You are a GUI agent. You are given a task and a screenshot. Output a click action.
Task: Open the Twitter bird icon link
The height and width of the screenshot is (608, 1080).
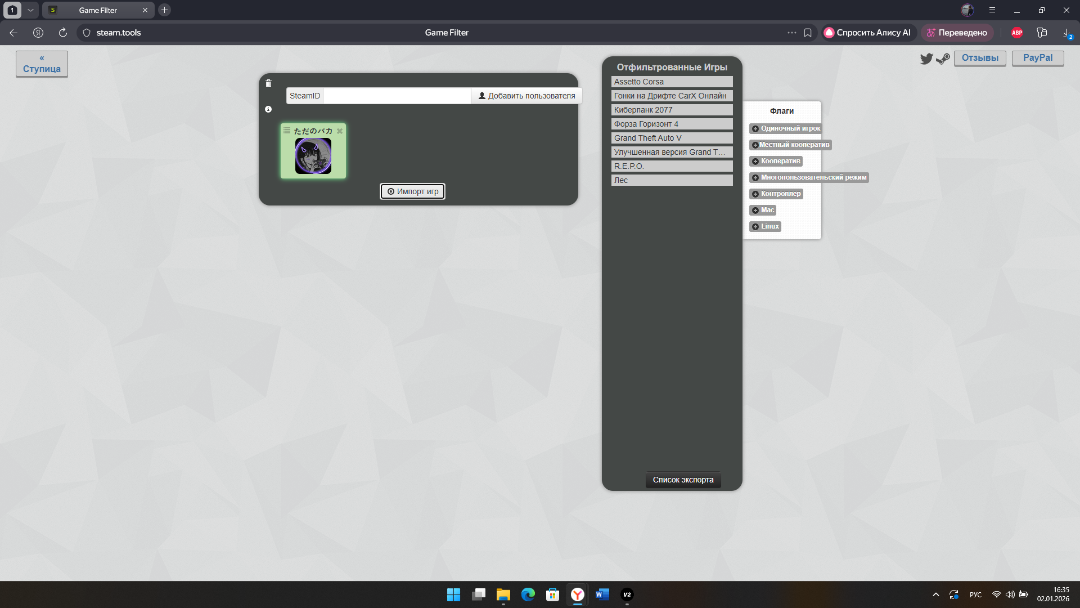coord(926,59)
